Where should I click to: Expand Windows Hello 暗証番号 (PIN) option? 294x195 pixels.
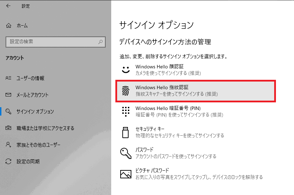click(x=196, y=111)
